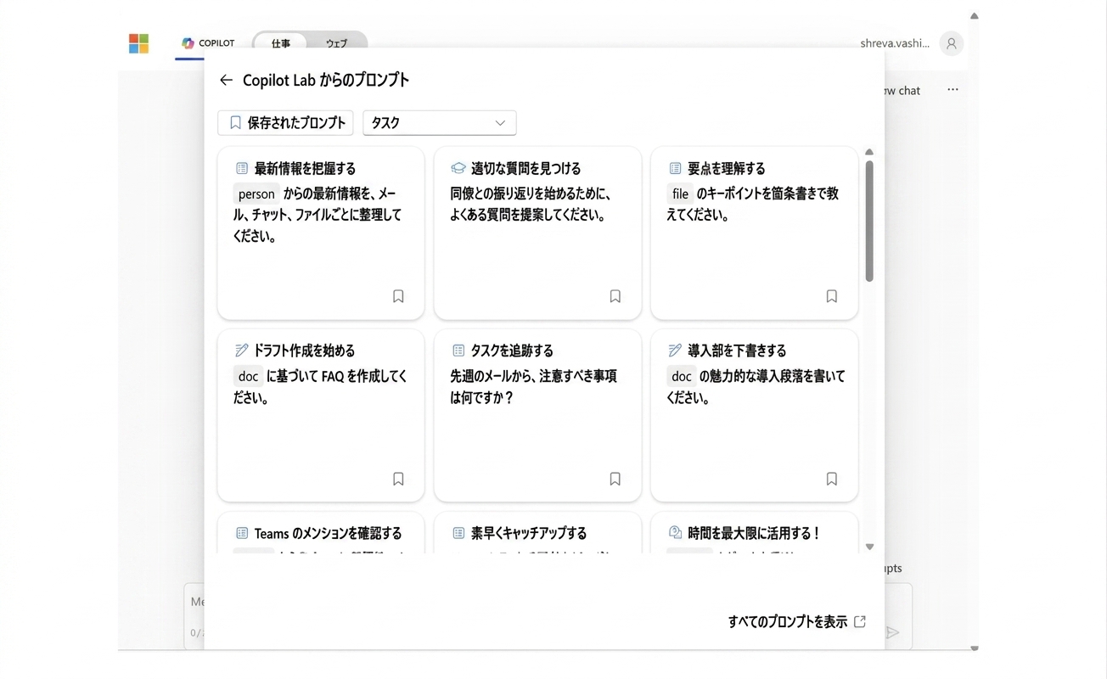This screenshot has width=1107, height=679.
Task: Select the 要点を理解する prompt title
Action: coord(727,168)
